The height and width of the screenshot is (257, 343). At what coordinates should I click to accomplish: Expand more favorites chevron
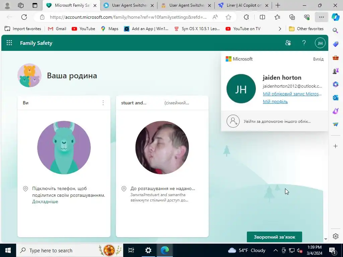[280, 29]
